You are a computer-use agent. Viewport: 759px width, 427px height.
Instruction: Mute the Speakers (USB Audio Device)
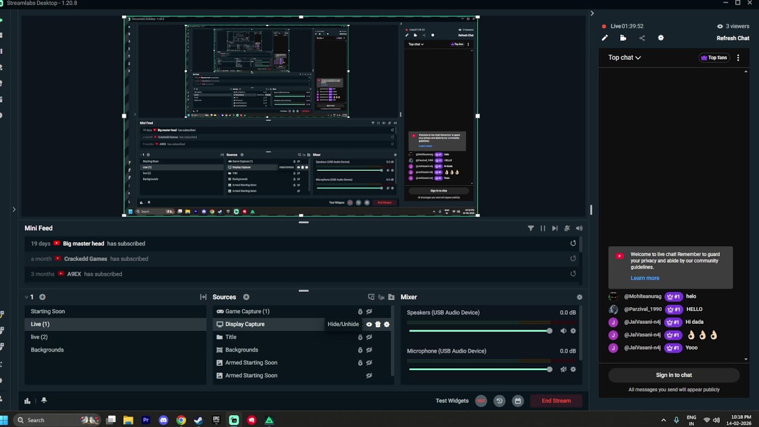tap(563, 331)
